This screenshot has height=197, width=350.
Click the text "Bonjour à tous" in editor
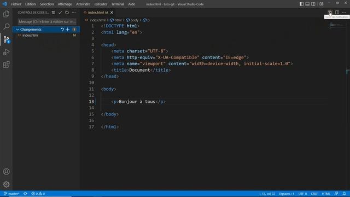137,102
